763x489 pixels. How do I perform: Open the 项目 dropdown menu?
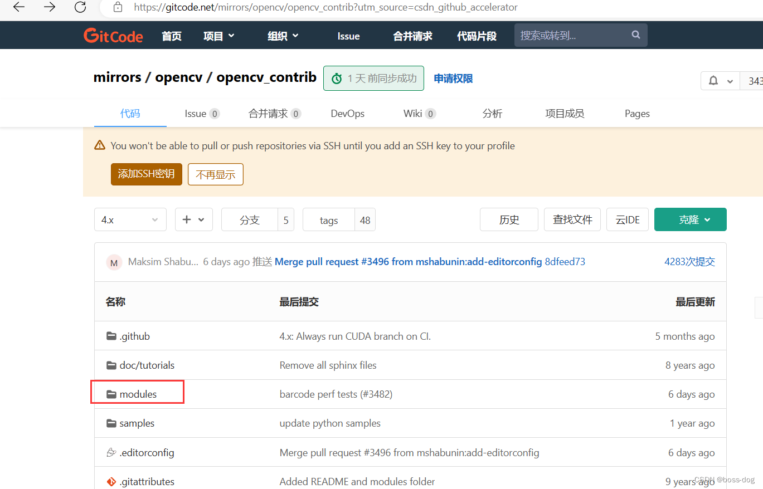219,36
